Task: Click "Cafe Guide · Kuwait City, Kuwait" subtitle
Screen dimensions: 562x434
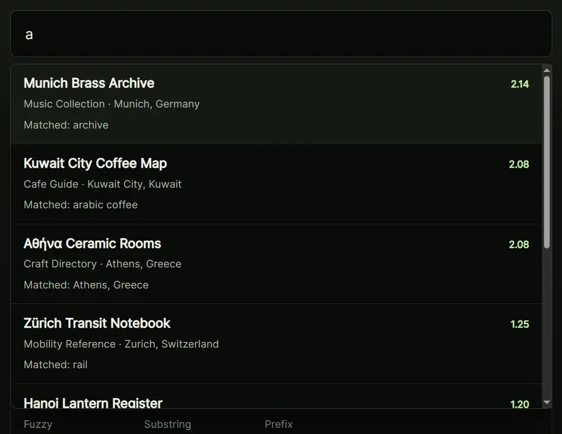Action: click(x=102, y=184)
